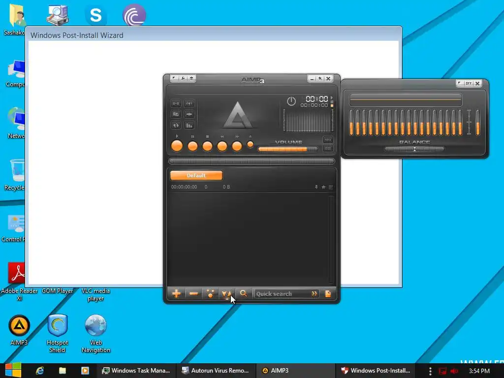Click the magnifier search icon in playlist
The image size is (504, 378).
[x=243, y=293]
